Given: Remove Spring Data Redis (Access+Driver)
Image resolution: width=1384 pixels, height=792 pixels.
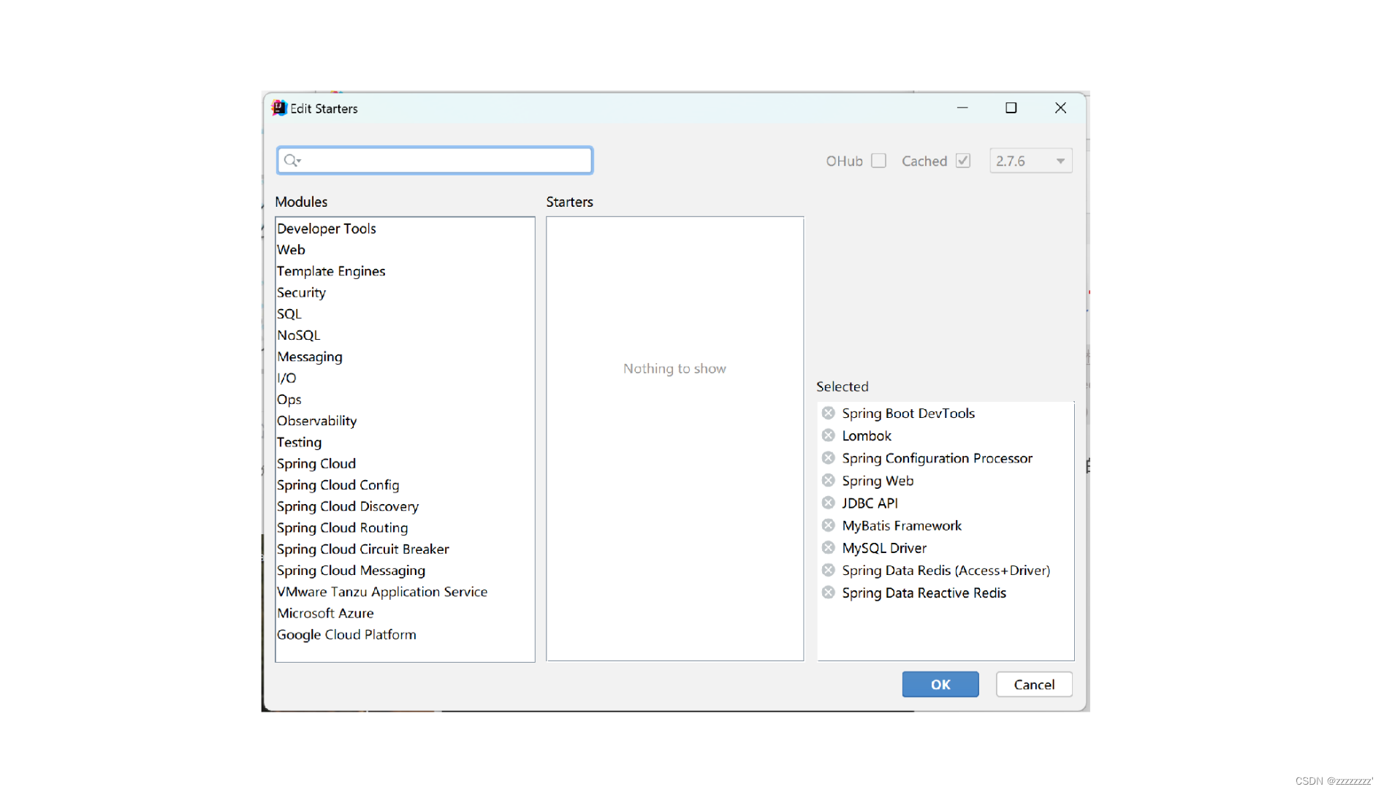Looking at the screenshot, I should click(x=828, y=570).
